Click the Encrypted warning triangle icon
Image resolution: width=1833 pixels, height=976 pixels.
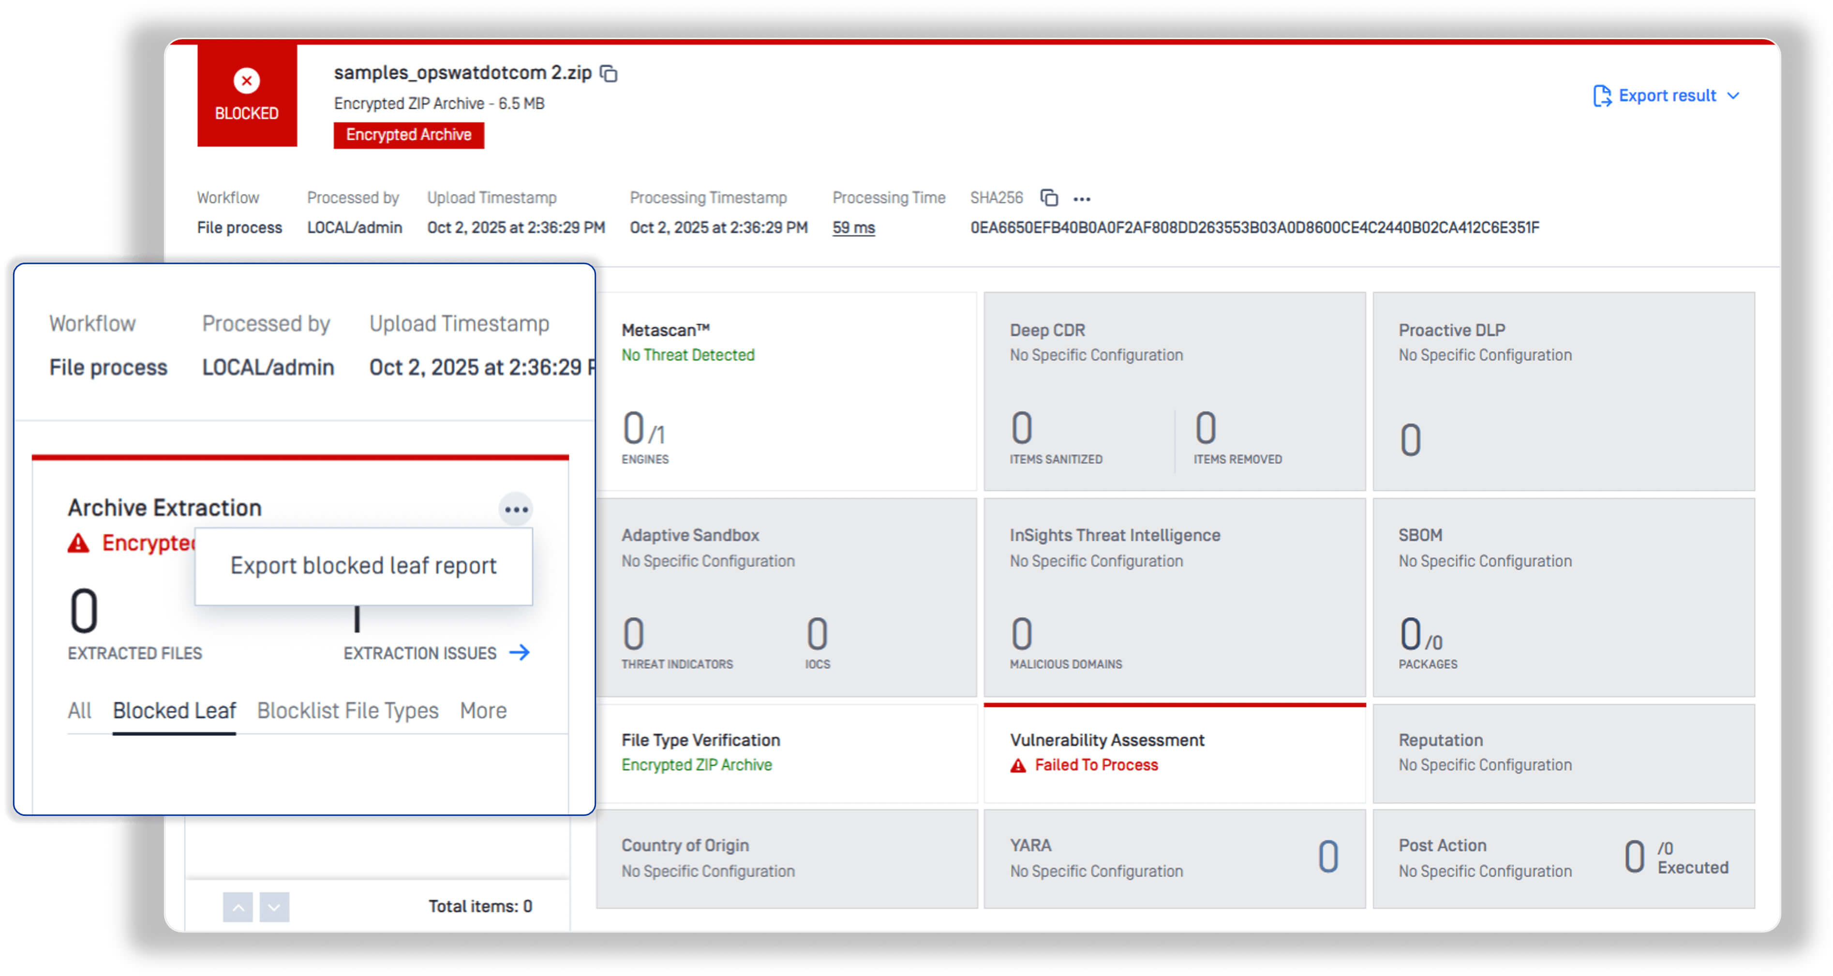78,543
